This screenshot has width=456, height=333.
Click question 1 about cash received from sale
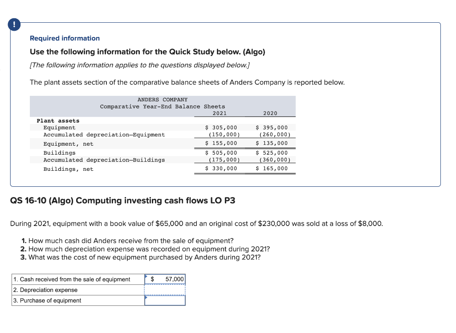pos(127,241)
